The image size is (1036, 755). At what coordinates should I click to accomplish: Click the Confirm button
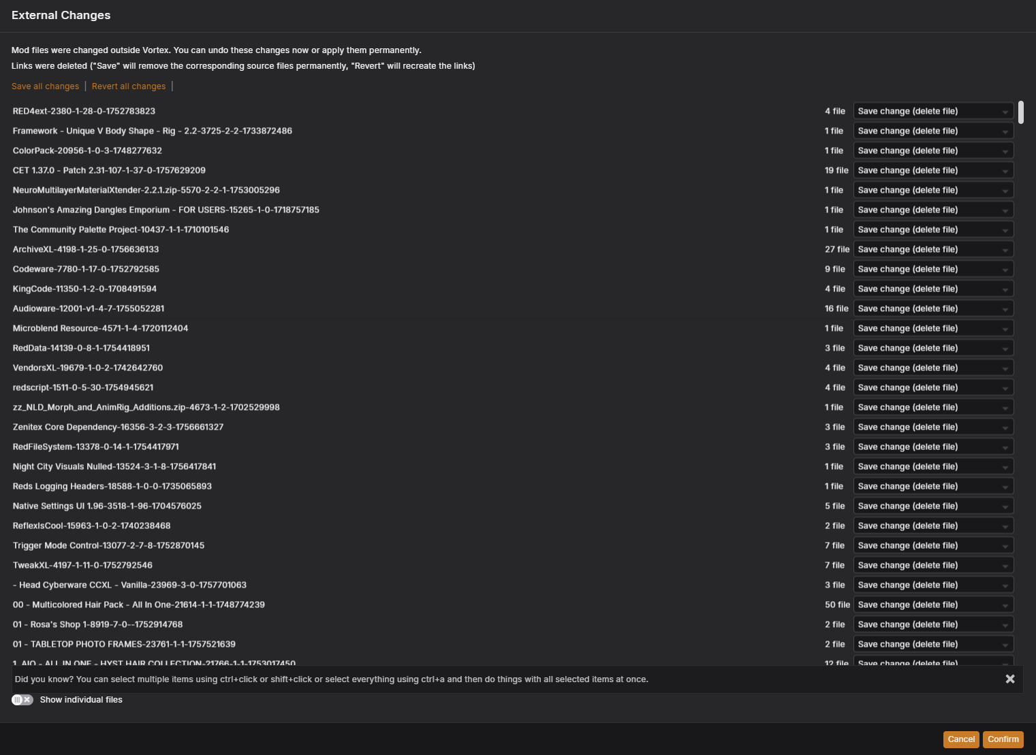pos(1003,739)
